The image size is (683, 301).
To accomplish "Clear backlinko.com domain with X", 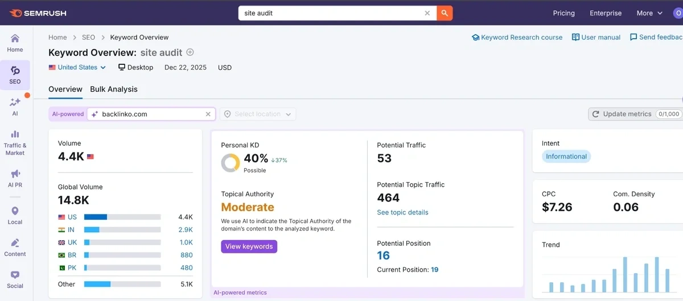I will [208, 114].
